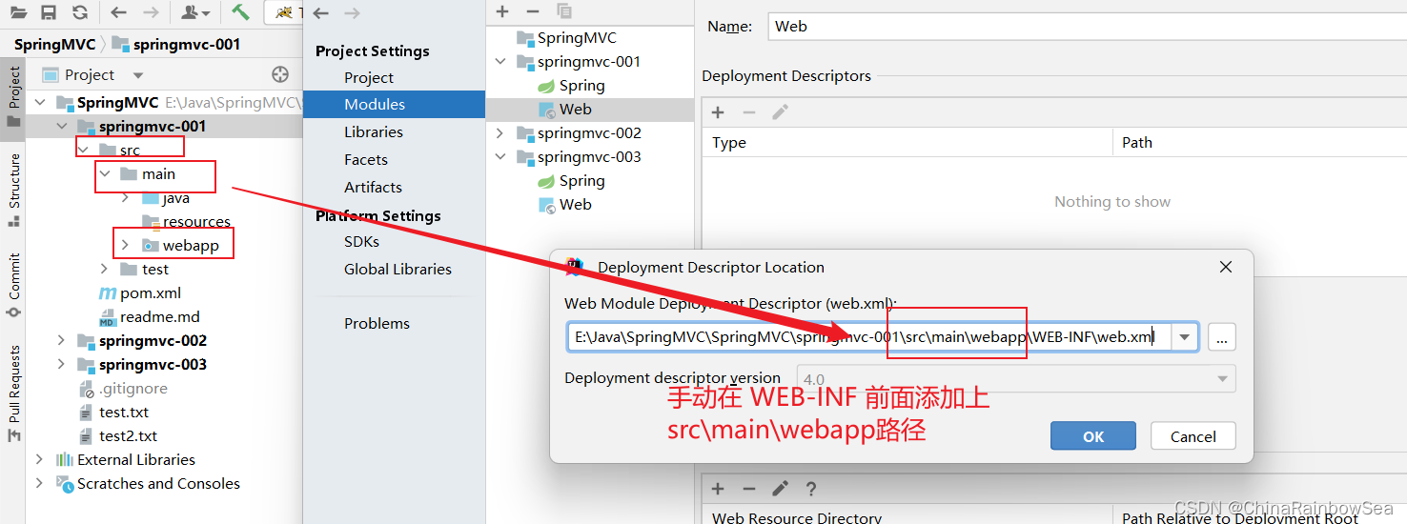Confirm the dialog with OK

(1092, 436)
